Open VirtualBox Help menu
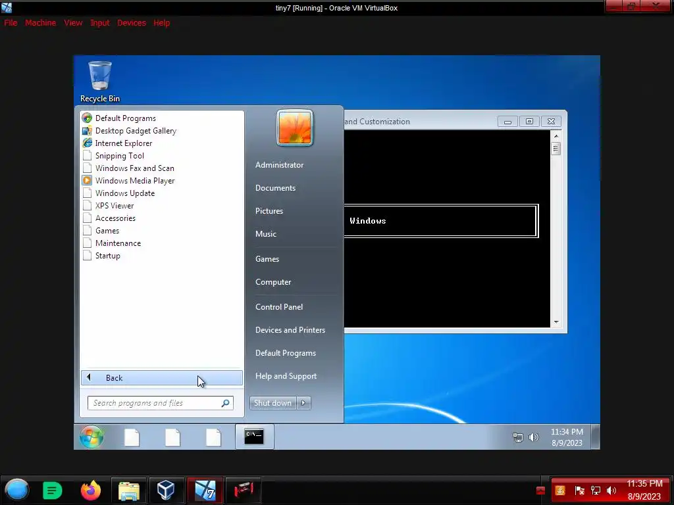674x505 pixels. [162, 23]
